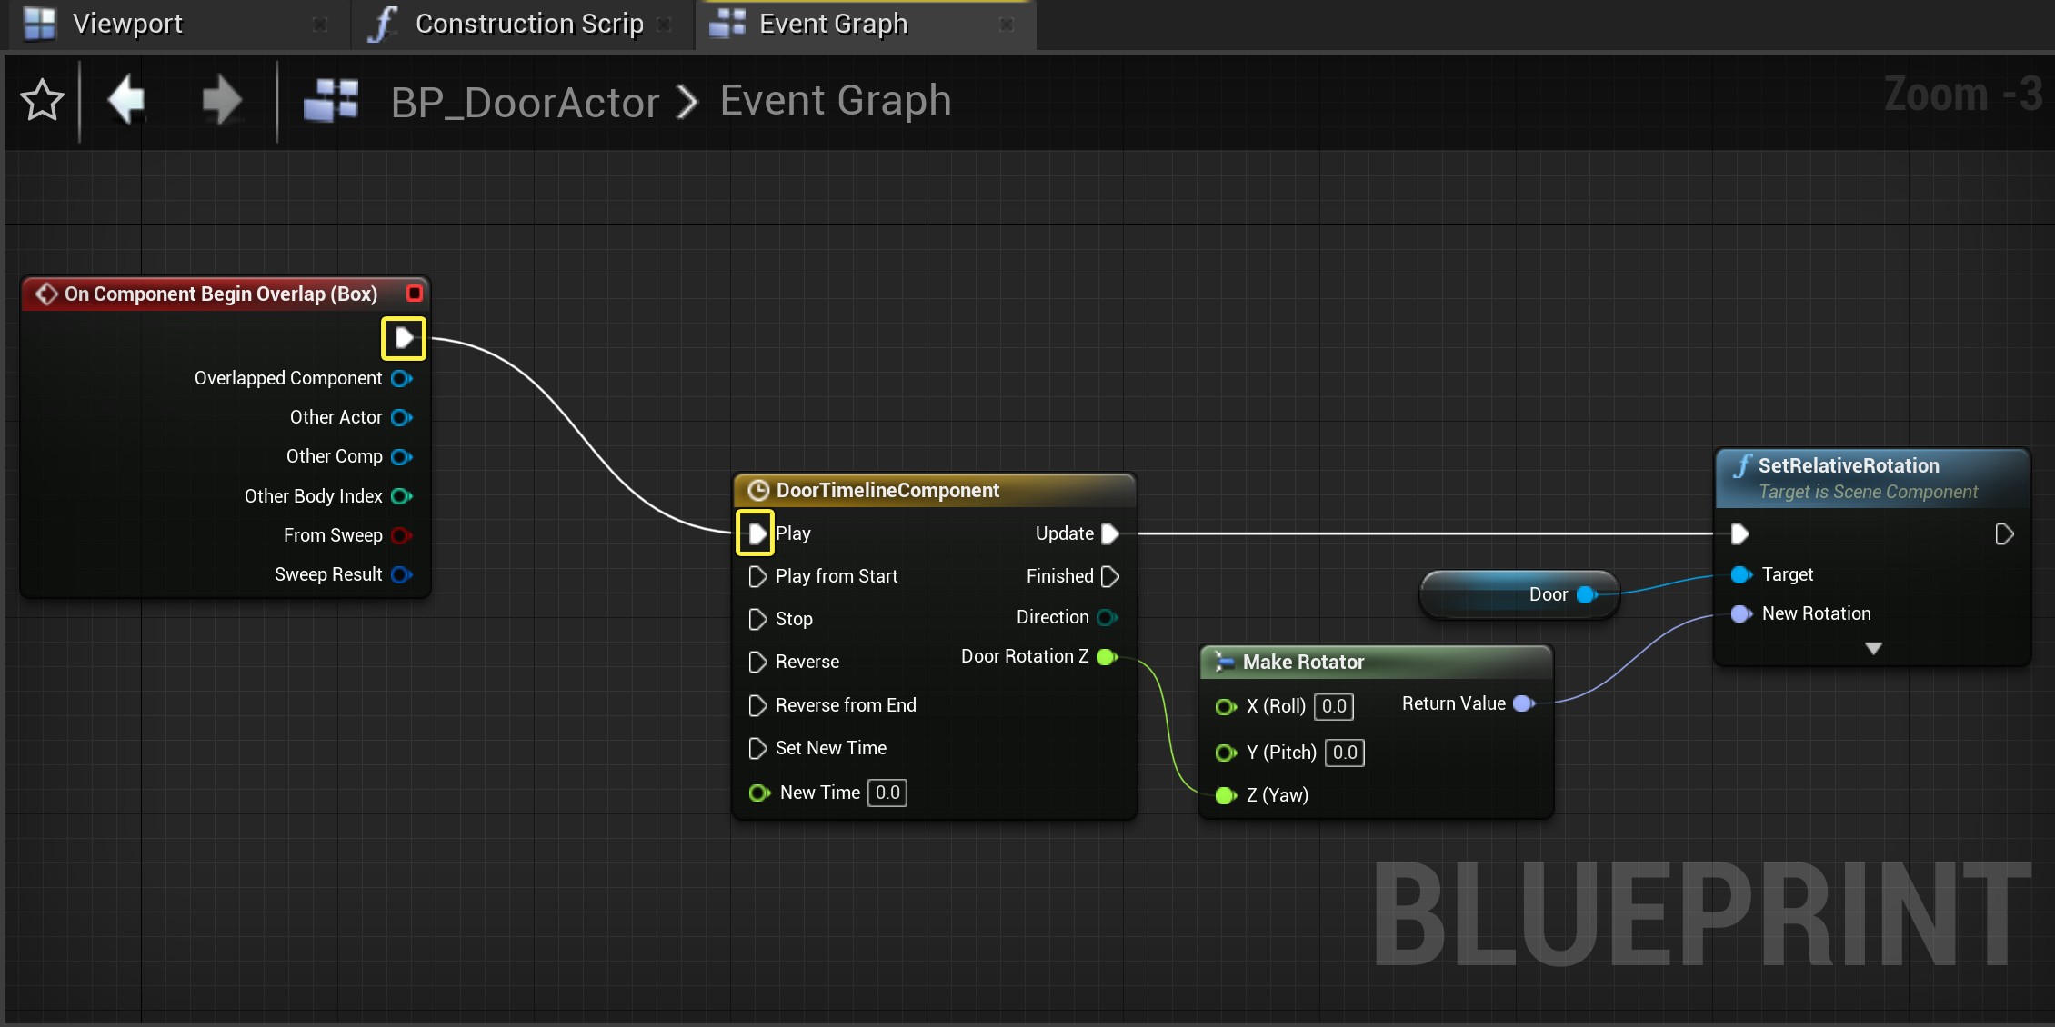Click the blueprint graph icon in breadcrumb
Viewport: 2055px width, 1027px height.
click(331, 100)
